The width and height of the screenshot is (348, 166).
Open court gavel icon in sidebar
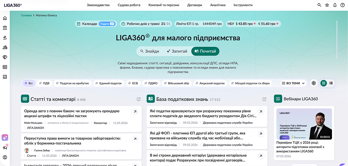[5, 37]
